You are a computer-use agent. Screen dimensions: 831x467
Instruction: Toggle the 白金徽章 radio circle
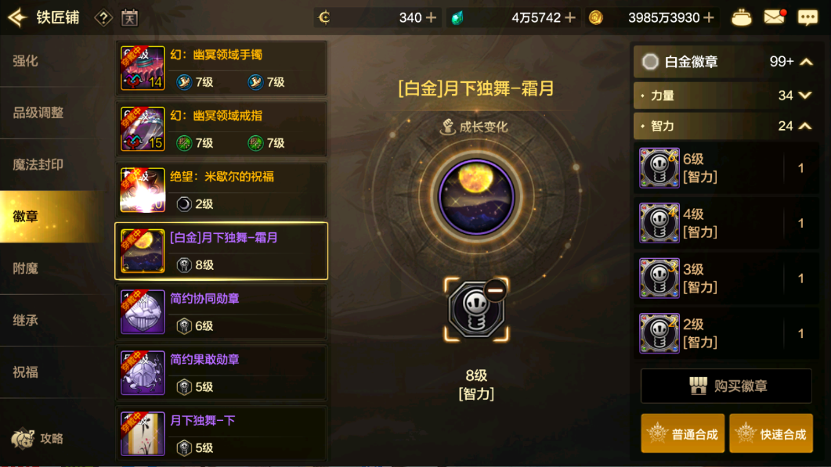650,62
